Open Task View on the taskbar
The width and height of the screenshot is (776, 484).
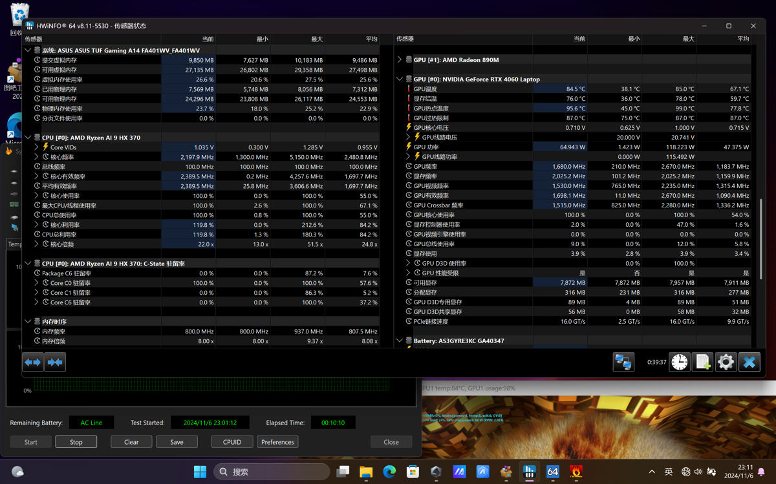click(343, 472)
